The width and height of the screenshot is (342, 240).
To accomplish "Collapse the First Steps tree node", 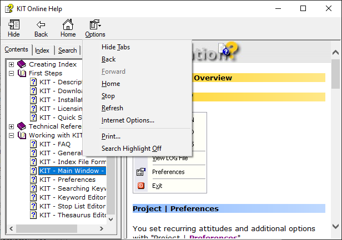I will pyautogui.click(x=12, y=73).
